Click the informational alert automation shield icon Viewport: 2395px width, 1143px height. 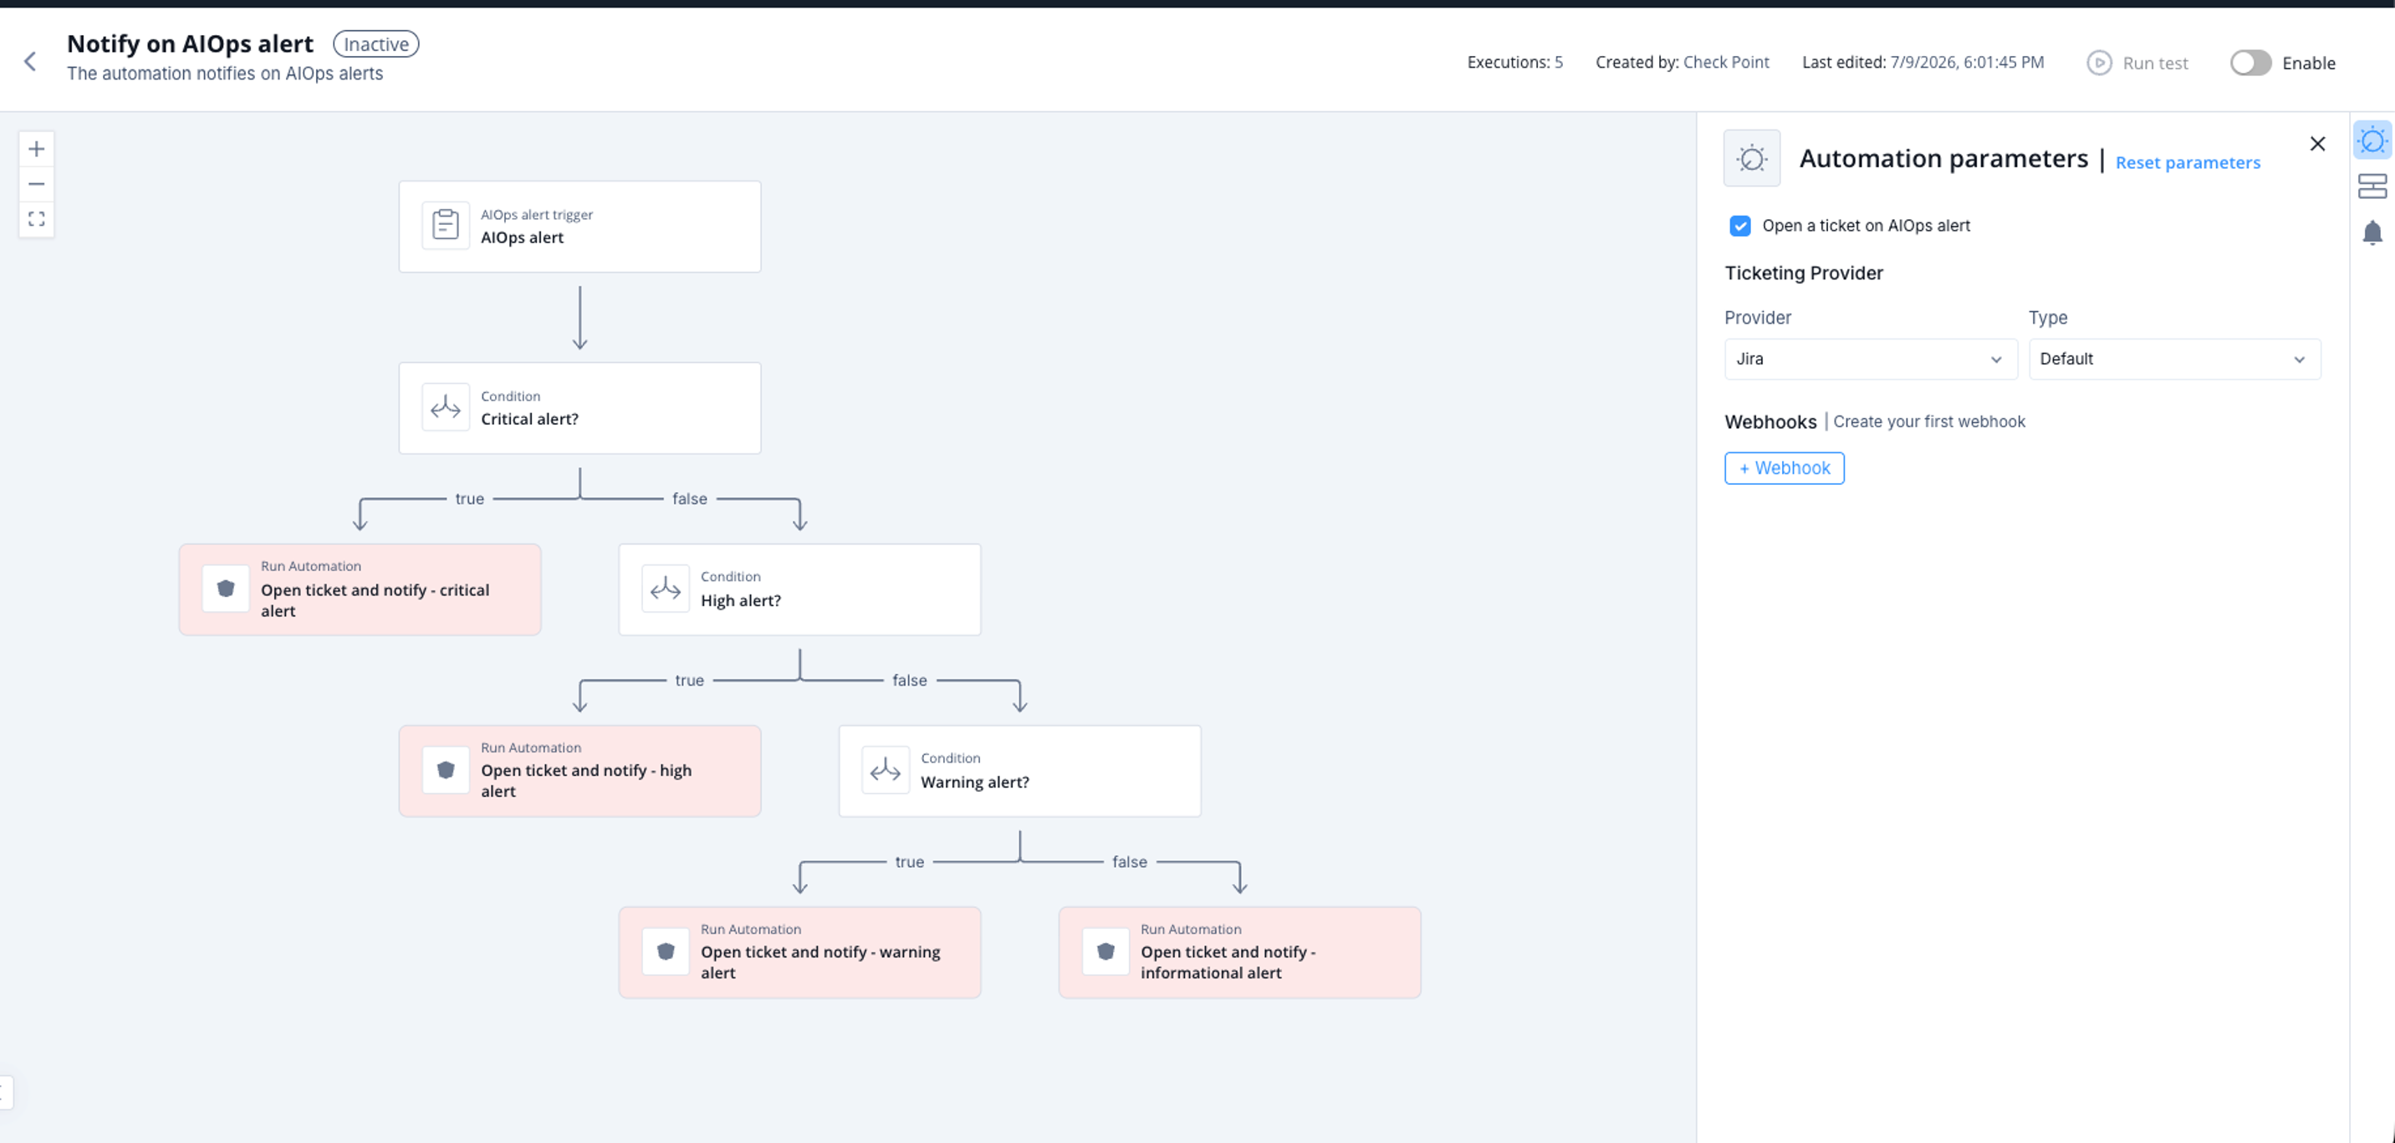(x=1106, y=952)
